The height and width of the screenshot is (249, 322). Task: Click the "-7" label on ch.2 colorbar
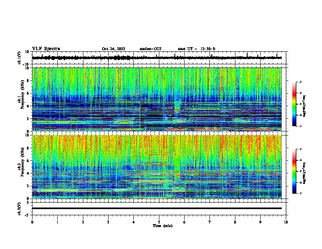[x=300, y=193]
